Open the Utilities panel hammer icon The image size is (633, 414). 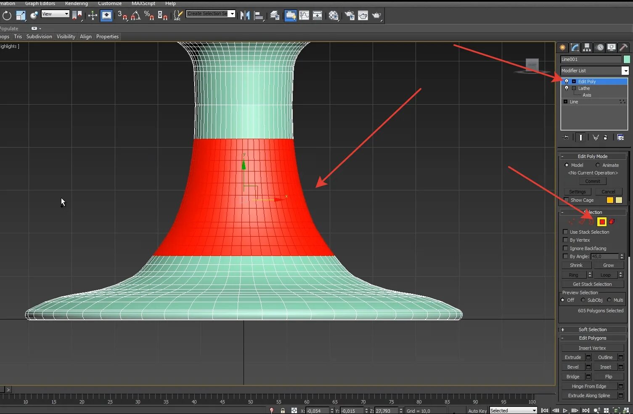point(624,47)
